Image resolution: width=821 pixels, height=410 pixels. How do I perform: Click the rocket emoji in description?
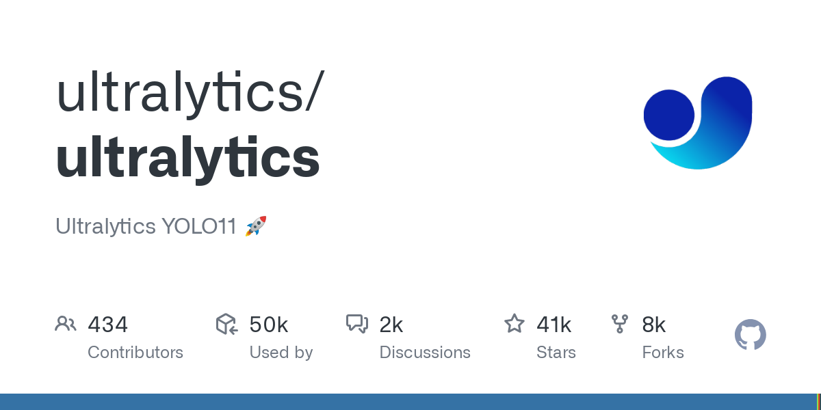[x=256, y=226]
